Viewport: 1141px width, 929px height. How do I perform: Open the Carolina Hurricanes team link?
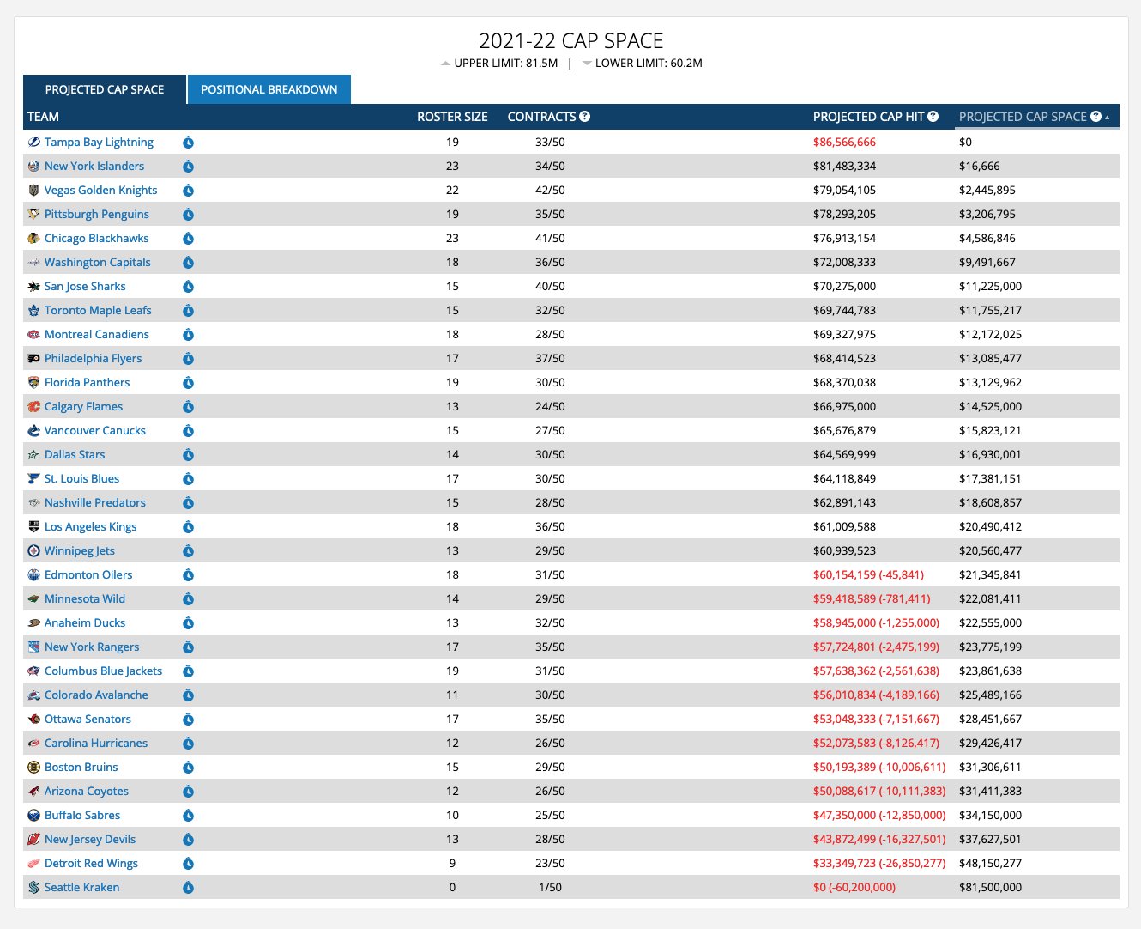pos(96,744)
